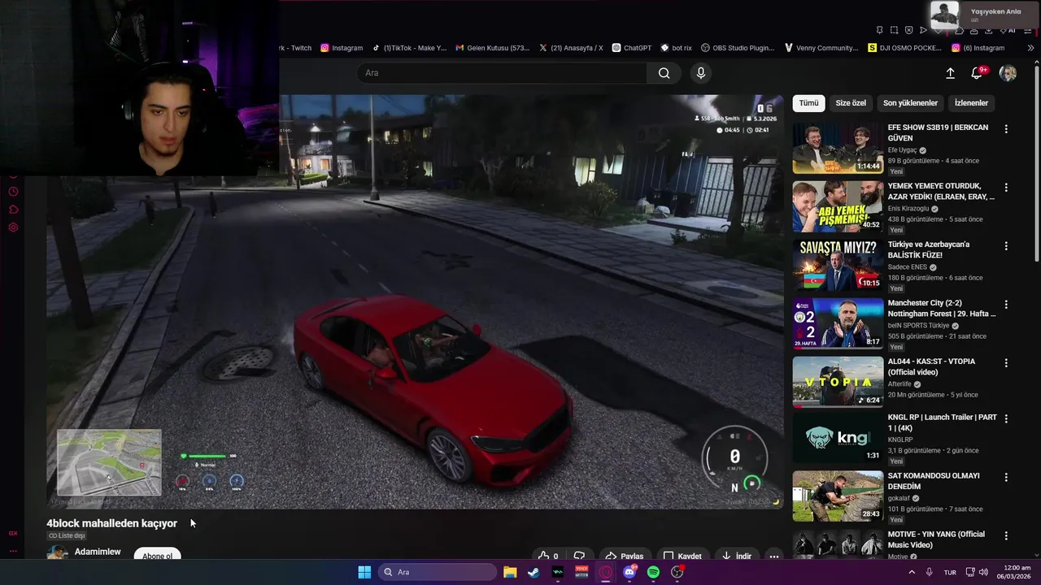The image size is (1041, 585).
Task: Open the AI assistant icon in the browser toolbar
Action: tap(1007, 30)
